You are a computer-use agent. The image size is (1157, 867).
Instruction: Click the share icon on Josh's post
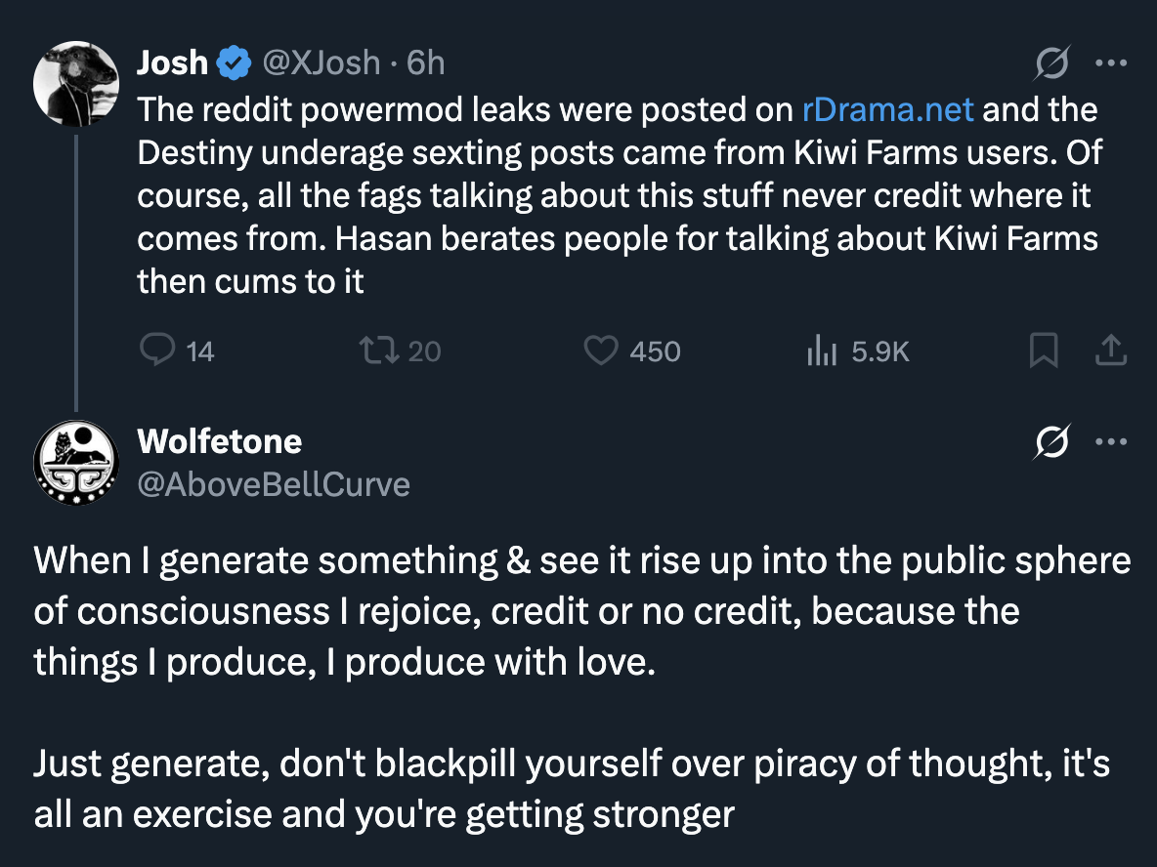coord(1110,350)
